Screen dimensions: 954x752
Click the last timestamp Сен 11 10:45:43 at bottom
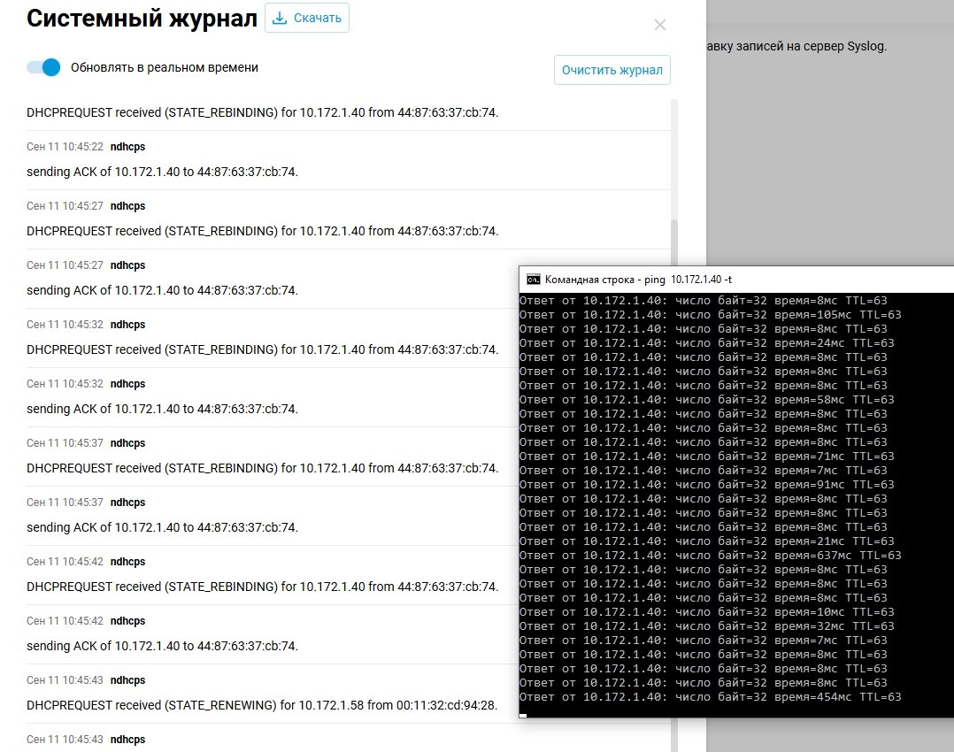click(x=65, y=740)
